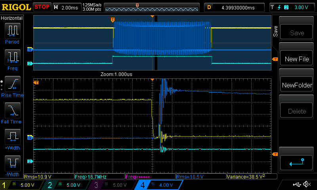Open the Horizontal measurement menu header
The height and width of the screenshot is (190, 317).
[x=12, y=18]
